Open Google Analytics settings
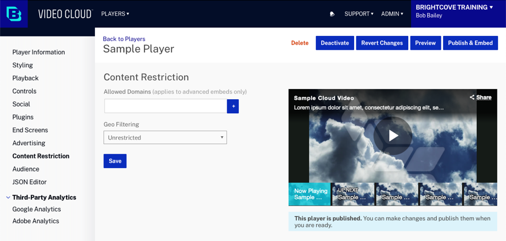 point(37,209)
